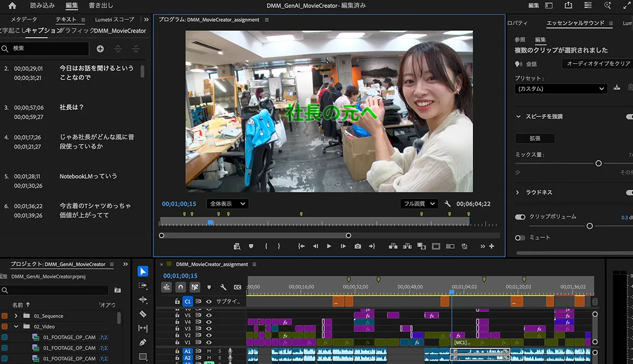Click the Extract button

pos(407,246)
